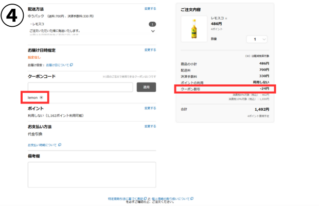Viewport: 319px width, 206px height.
Task: Click 変更する for ポイント
Action: pos(150,108)
